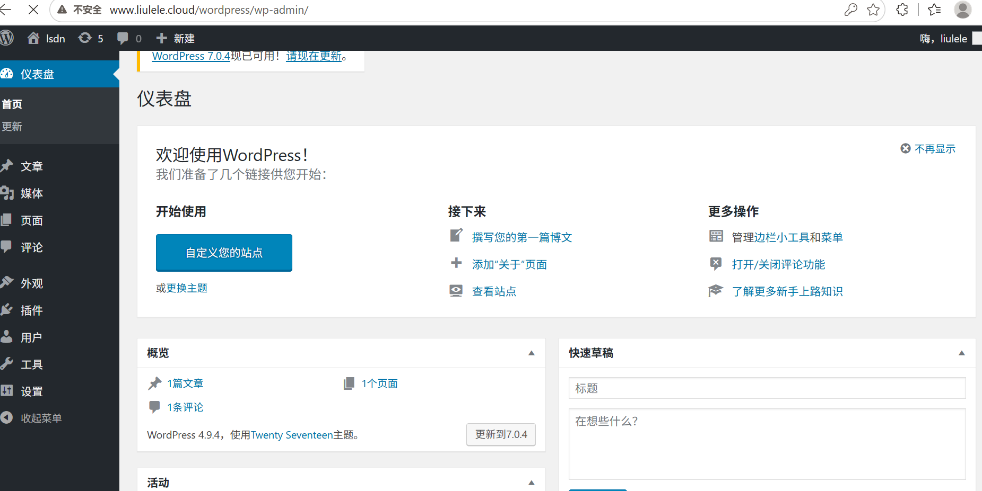This screenshot has height=491, width=982.
Task: Click the wrench icon for 工具
Action: 6,363
